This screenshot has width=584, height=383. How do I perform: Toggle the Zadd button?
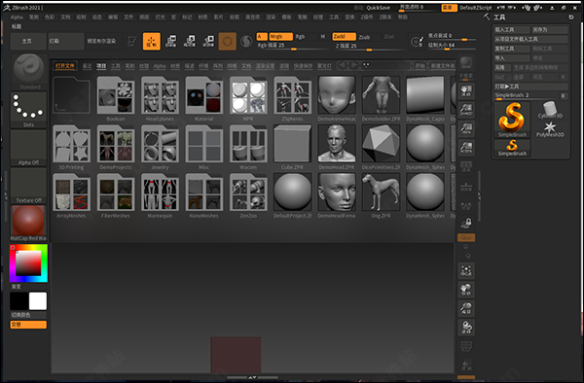345,36
